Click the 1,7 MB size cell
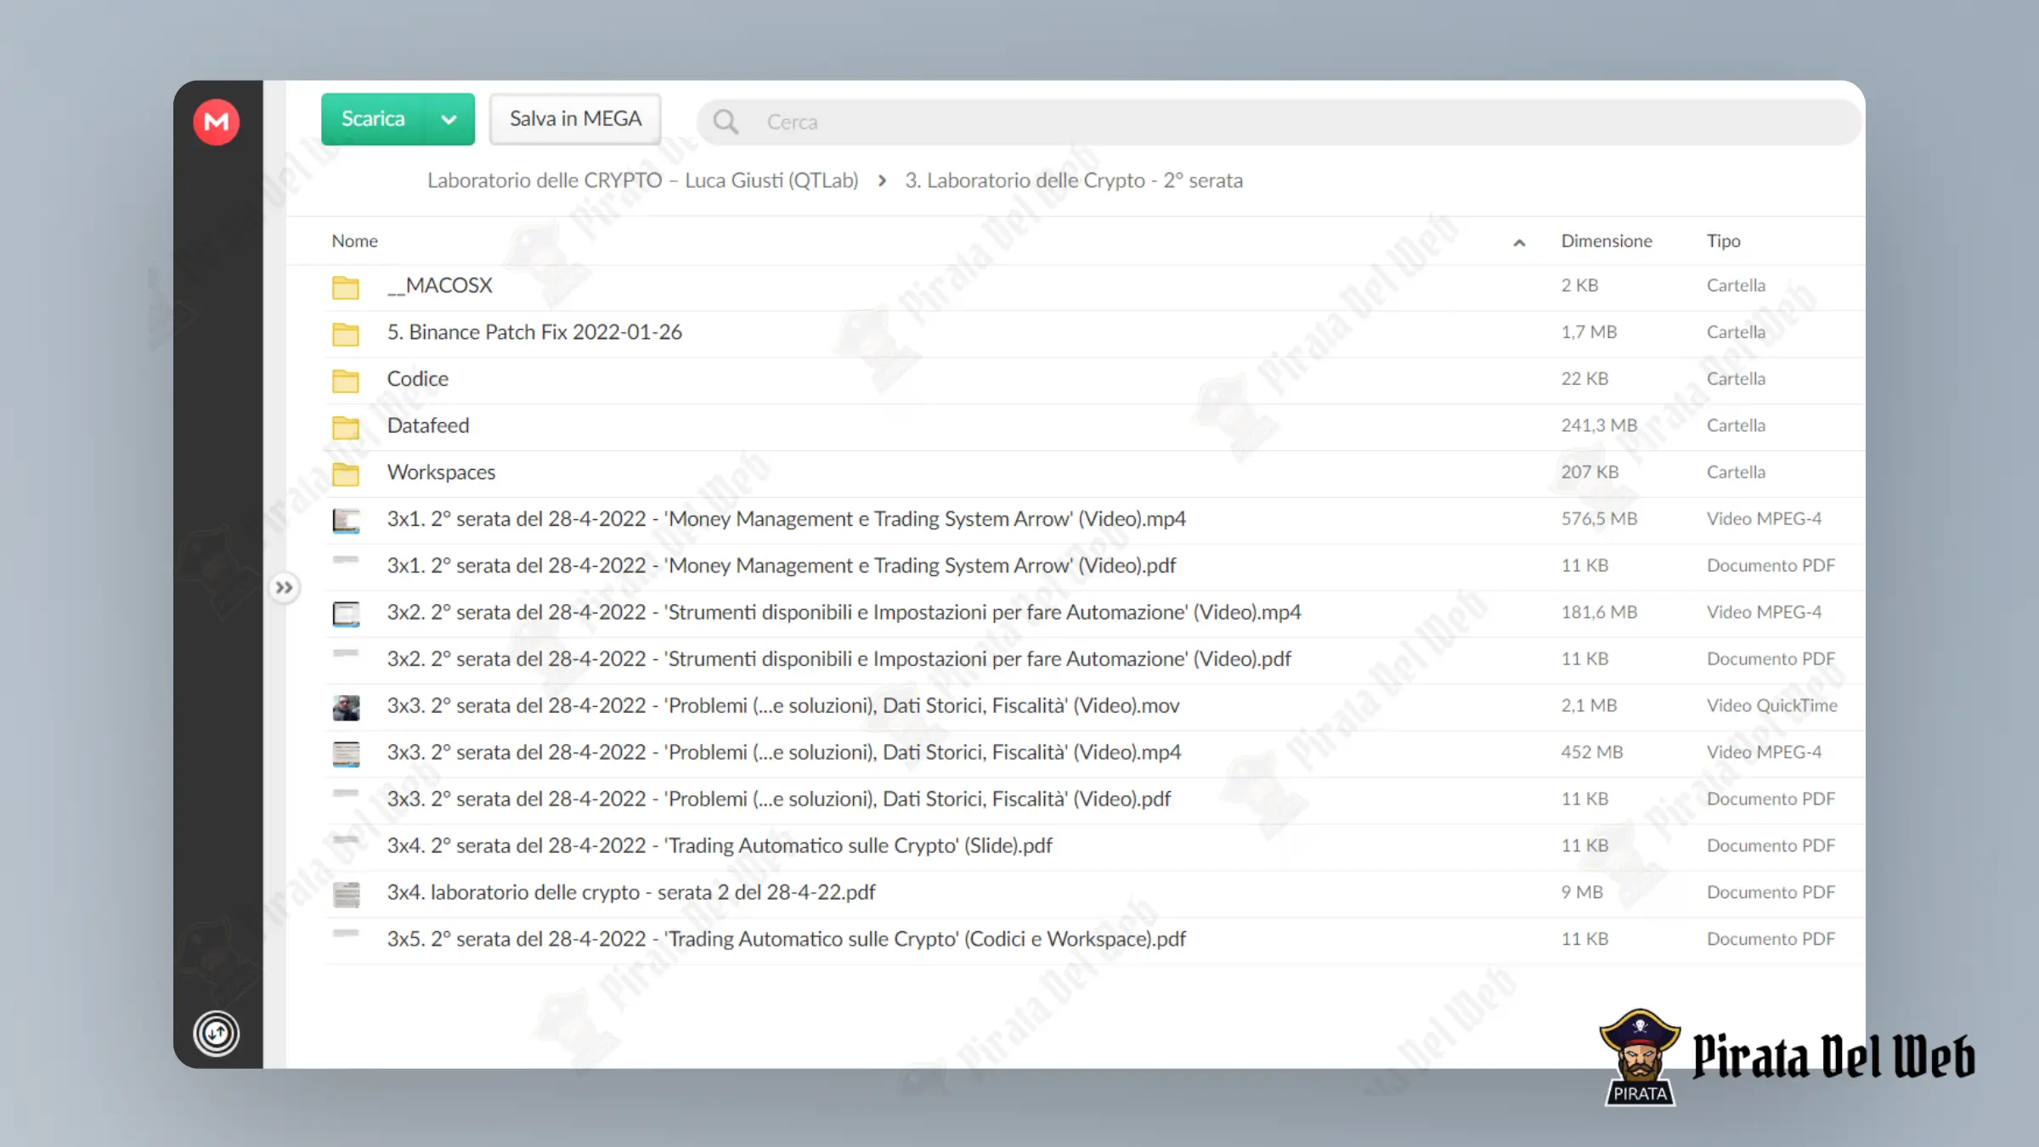 click(x=1589, y=332)
